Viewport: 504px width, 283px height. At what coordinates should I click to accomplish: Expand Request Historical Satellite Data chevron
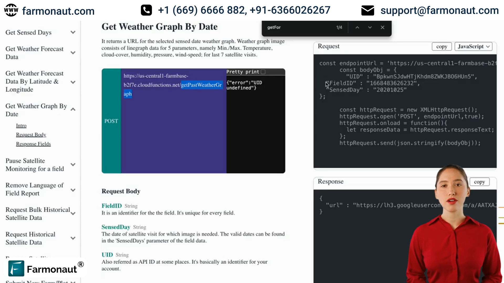73,238
